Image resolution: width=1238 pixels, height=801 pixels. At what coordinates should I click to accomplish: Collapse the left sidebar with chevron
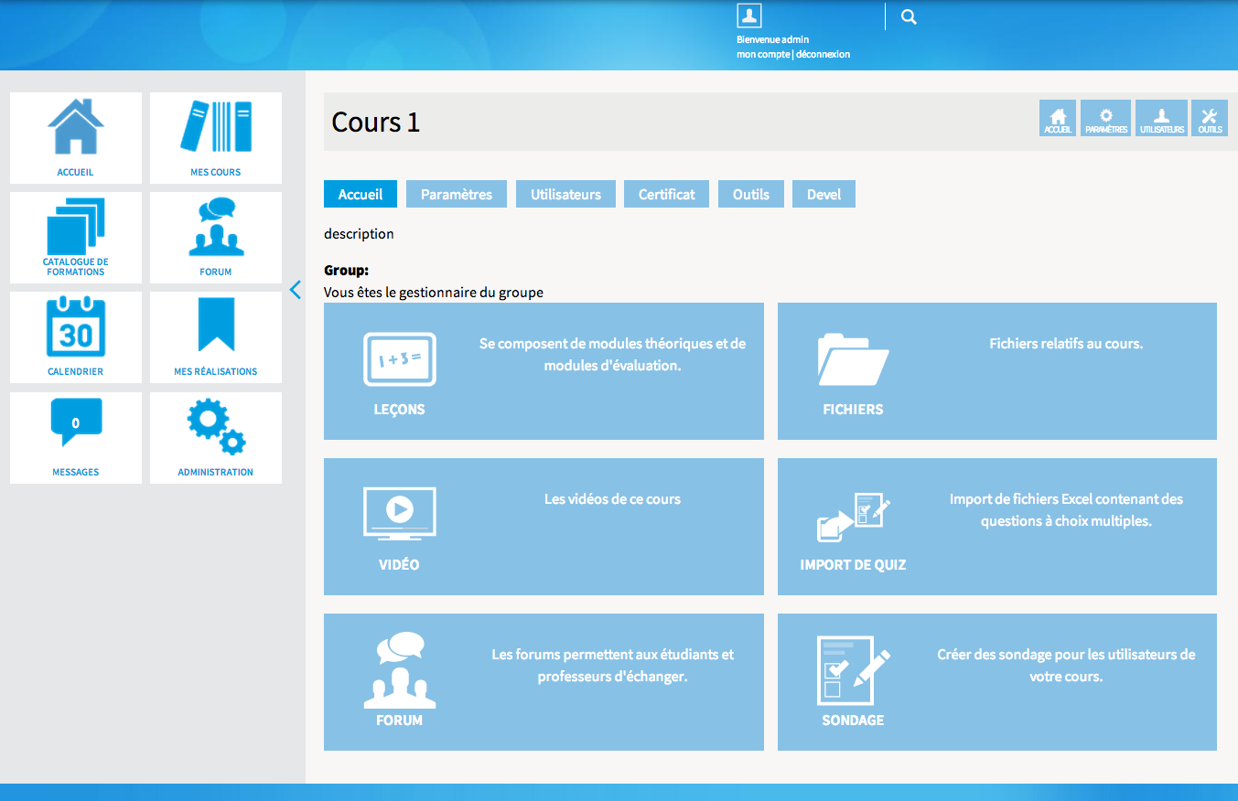tap(295, 290)
